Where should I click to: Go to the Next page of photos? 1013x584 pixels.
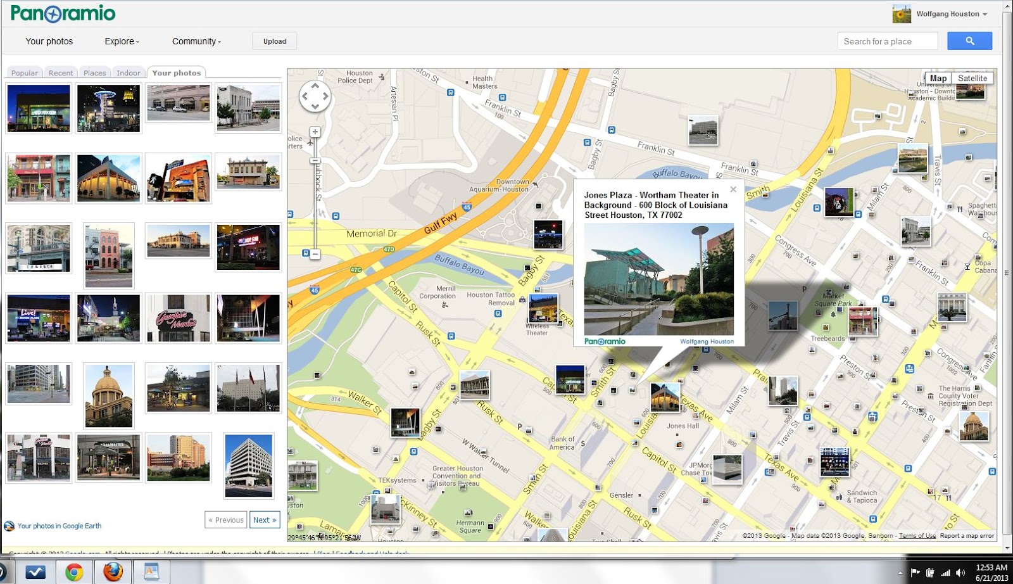coord(265,520)
